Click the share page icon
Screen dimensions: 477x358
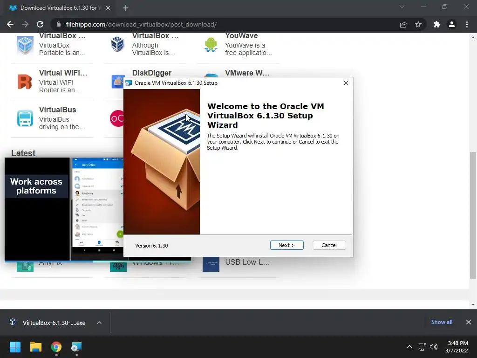point(403,24)
